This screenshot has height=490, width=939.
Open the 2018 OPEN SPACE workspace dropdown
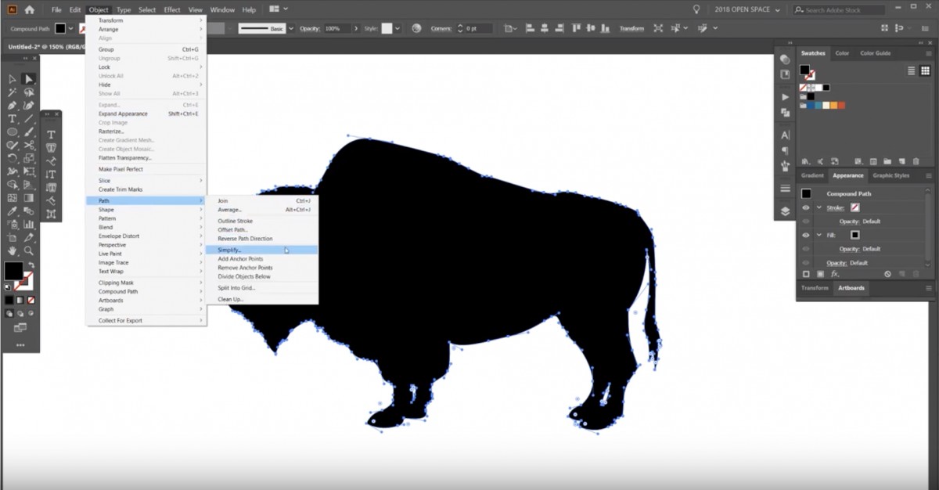[747, 9]
